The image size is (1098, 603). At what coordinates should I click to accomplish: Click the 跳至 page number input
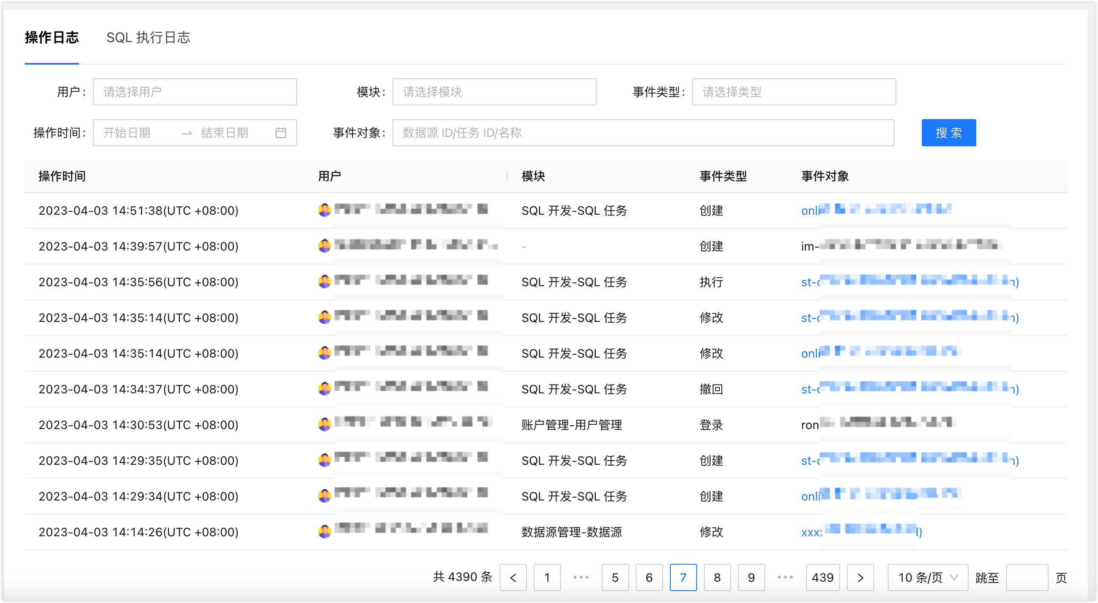click(1027, 577)
